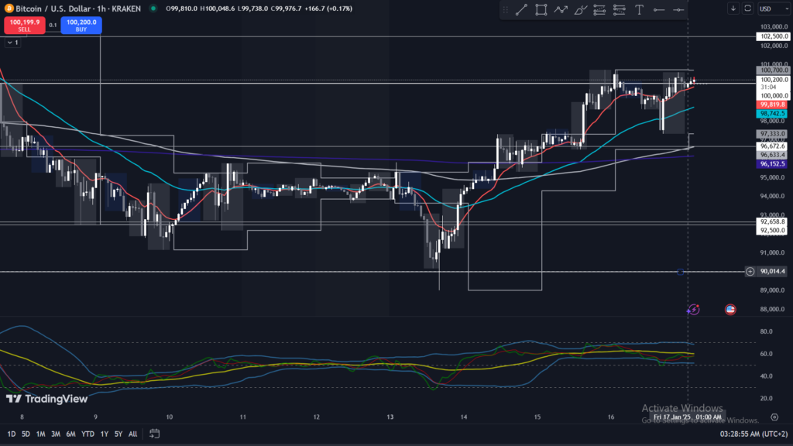
Task: Click the Bitcoin symbol logo icon
Action: tap(8, 8)
